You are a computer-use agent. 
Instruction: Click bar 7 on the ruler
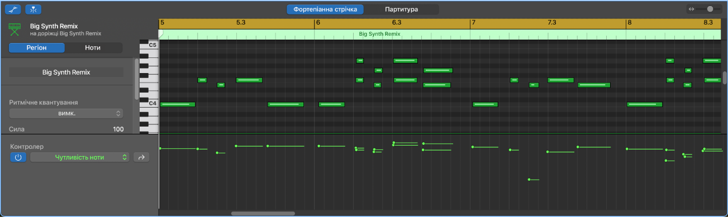[473, 23]
